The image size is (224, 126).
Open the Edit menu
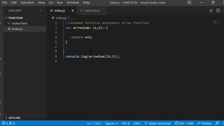(x=14, y=2)
